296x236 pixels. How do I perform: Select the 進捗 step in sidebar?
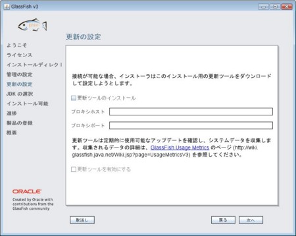[12, 113]
